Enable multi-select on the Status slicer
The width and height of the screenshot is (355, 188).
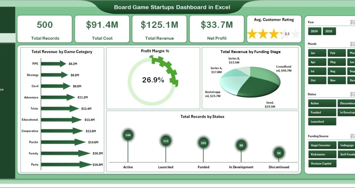352,94
